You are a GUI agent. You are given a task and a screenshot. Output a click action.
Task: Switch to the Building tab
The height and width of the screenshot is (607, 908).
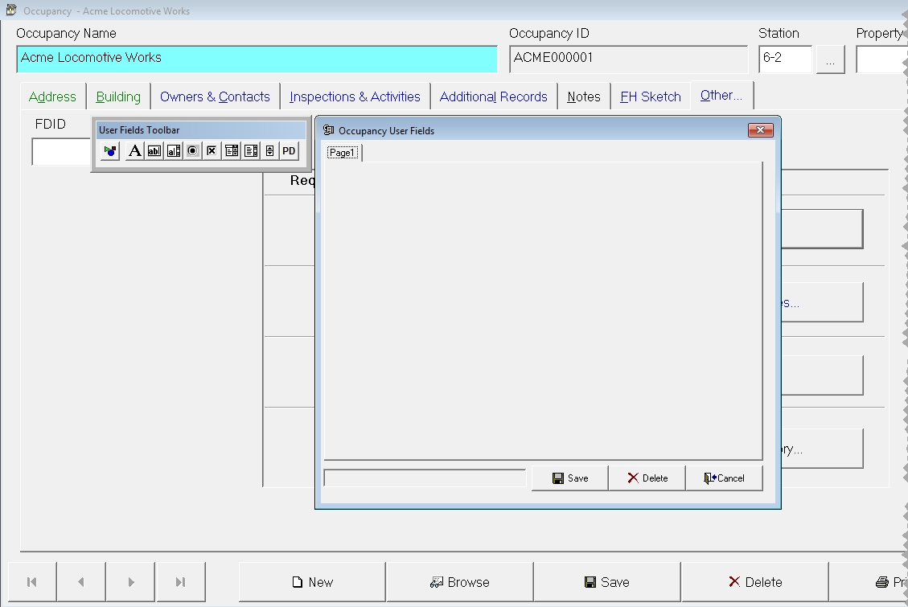point(118,96)
